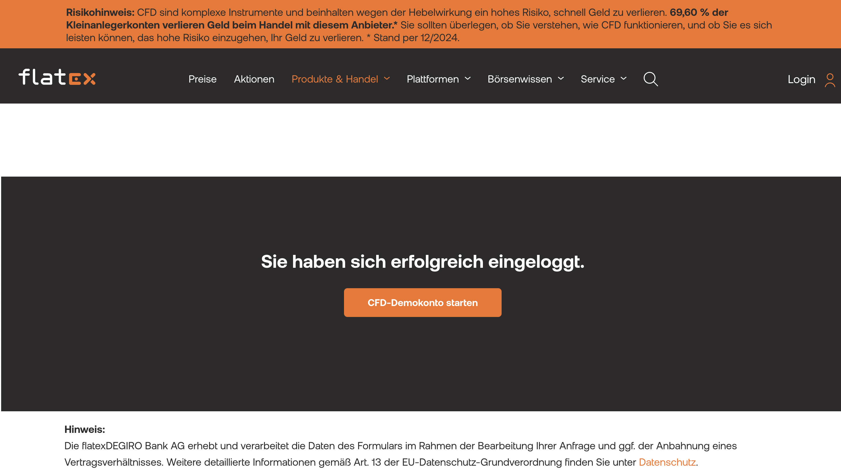Expand the Produkte & Handel chevron arrow
This screenshot has width=841, height=474.
(x=387, y=79)
